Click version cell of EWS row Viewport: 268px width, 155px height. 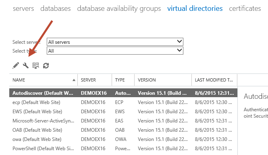tap(163, 112)
